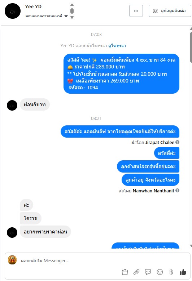Click the ดูข้อมูลติดต่อ contact info button
This screenshot has height=281, width=192.
pos(170,11)
